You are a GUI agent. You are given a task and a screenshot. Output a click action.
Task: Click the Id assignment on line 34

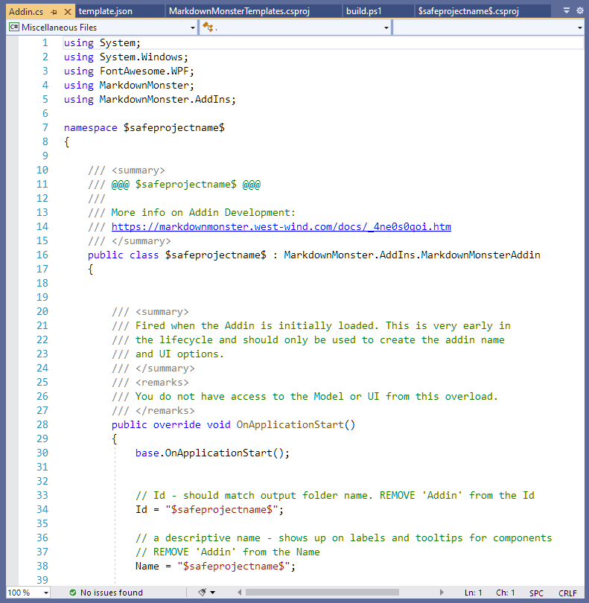click(209, 509)
